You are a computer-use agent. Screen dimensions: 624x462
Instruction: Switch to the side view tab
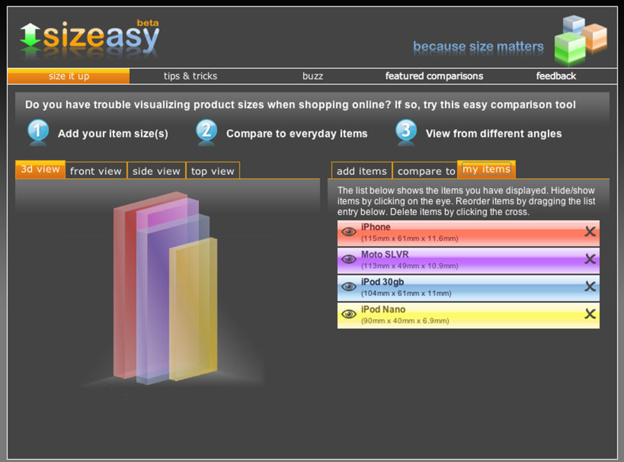tap(156, 171)
